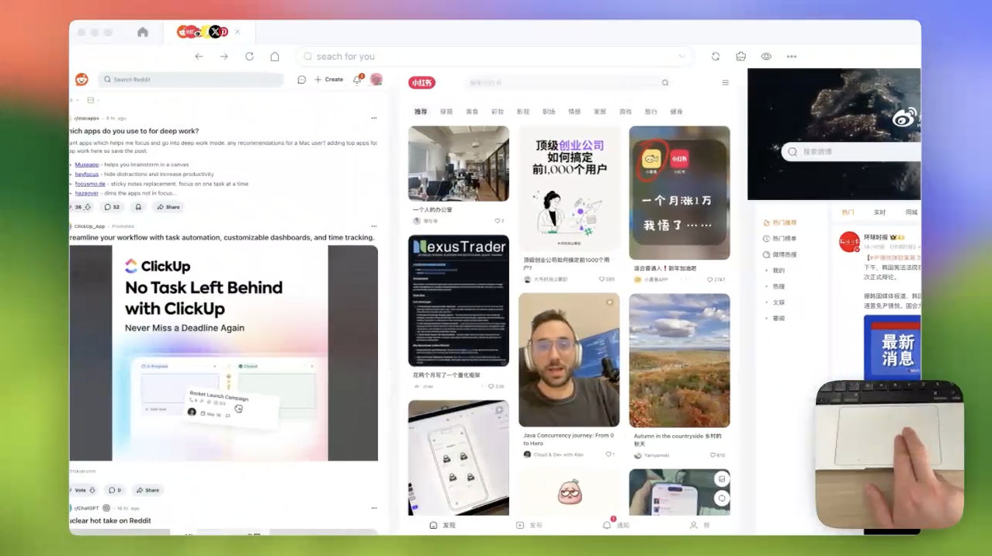The width and height of the screenshot is (992, 556).
Task: Expand the Reddit feed layout view dropdown
Action: [x=93, y=100]
